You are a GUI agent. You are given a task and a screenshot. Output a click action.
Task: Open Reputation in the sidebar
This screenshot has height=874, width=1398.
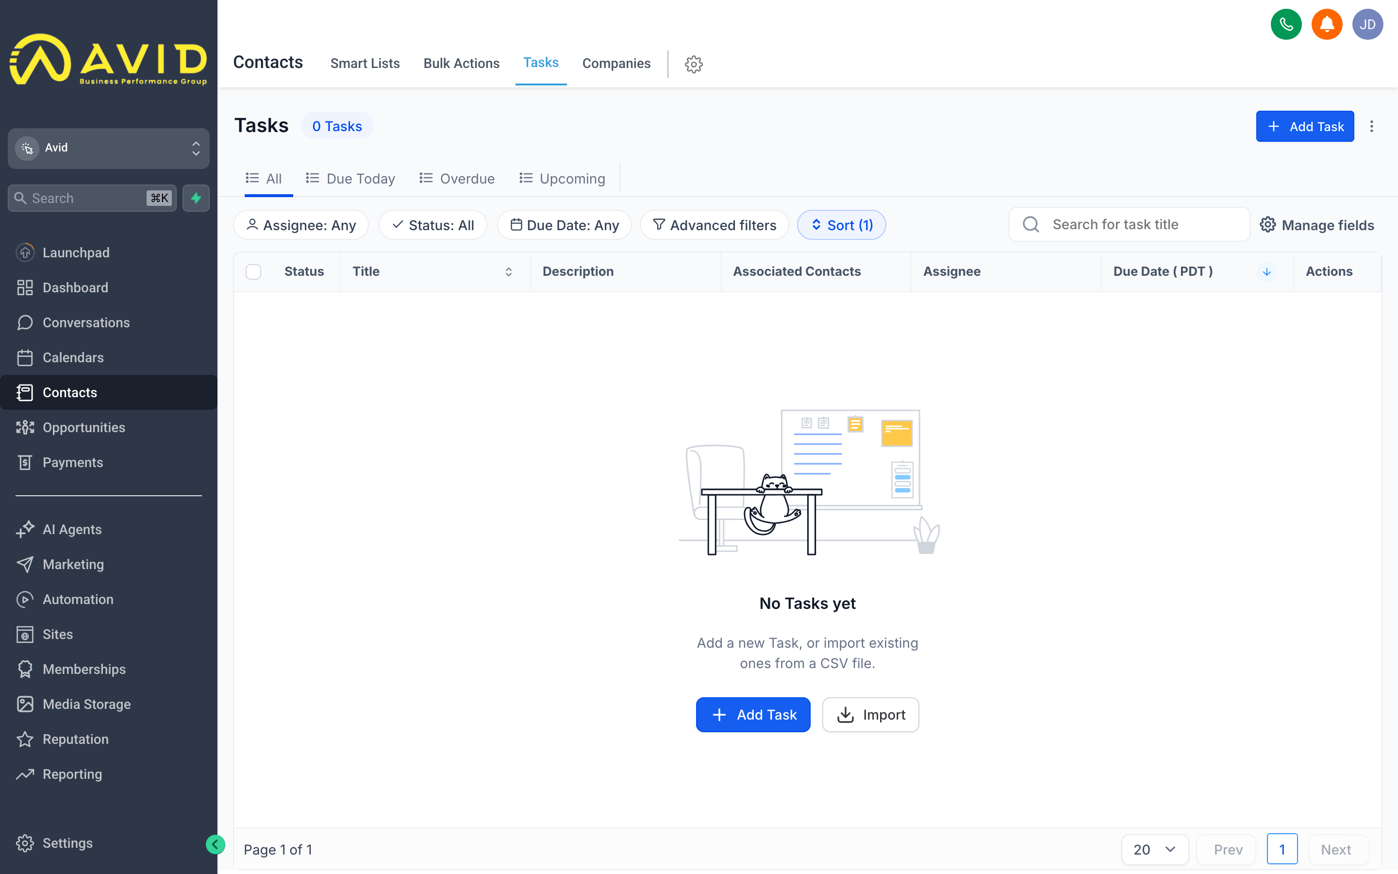click(109, 740)
